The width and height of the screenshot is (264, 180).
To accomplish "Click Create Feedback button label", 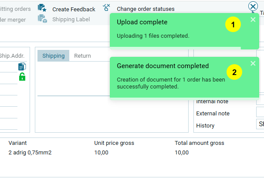I will click(74, 9).
